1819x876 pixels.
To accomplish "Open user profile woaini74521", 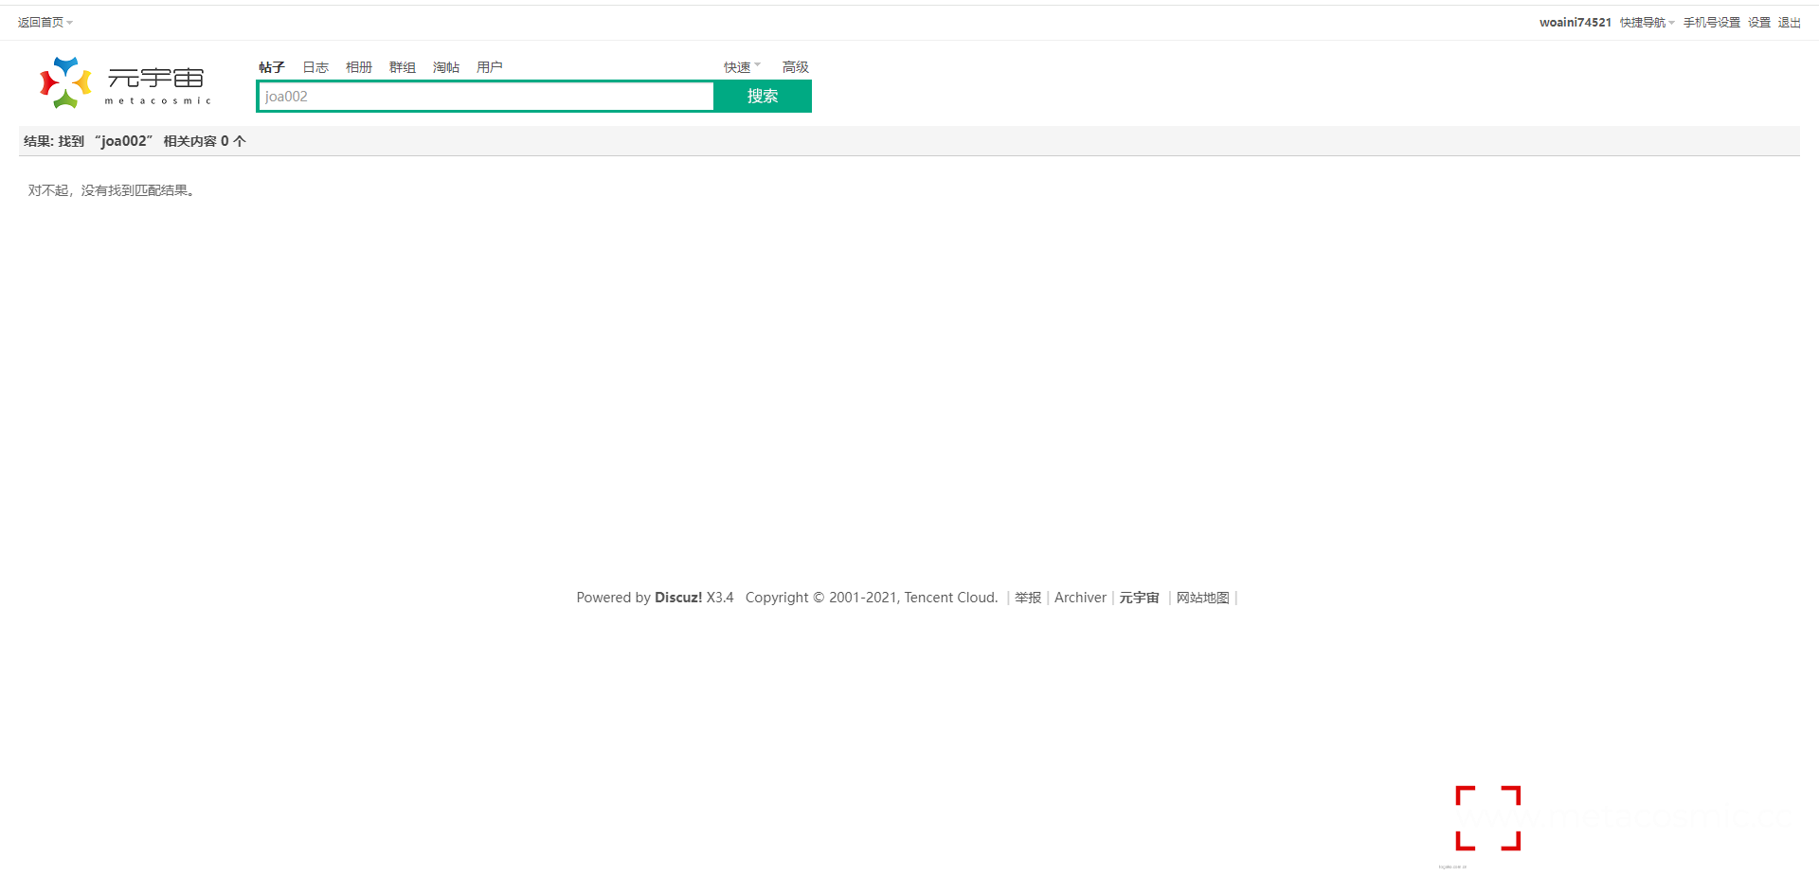I will point(1575,23).
